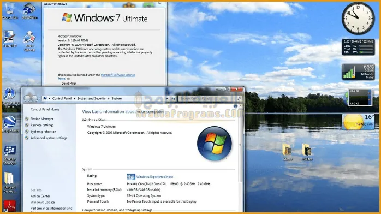Click the Windows logo orb in System window
This screenshot has height=214, width=381.
215,144
